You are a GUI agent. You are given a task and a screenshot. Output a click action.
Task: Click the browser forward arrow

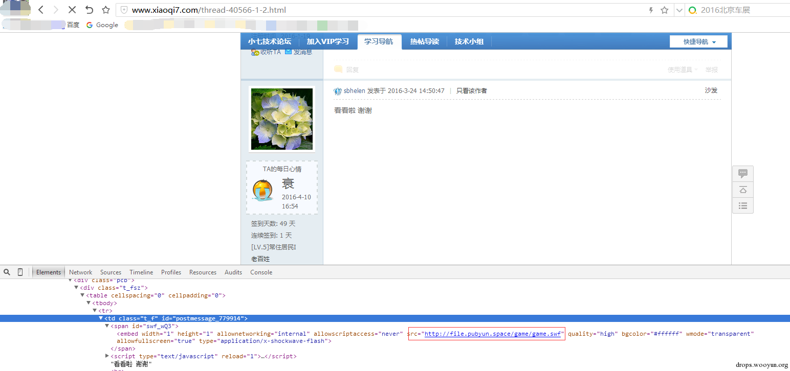[x=56, y=10]
